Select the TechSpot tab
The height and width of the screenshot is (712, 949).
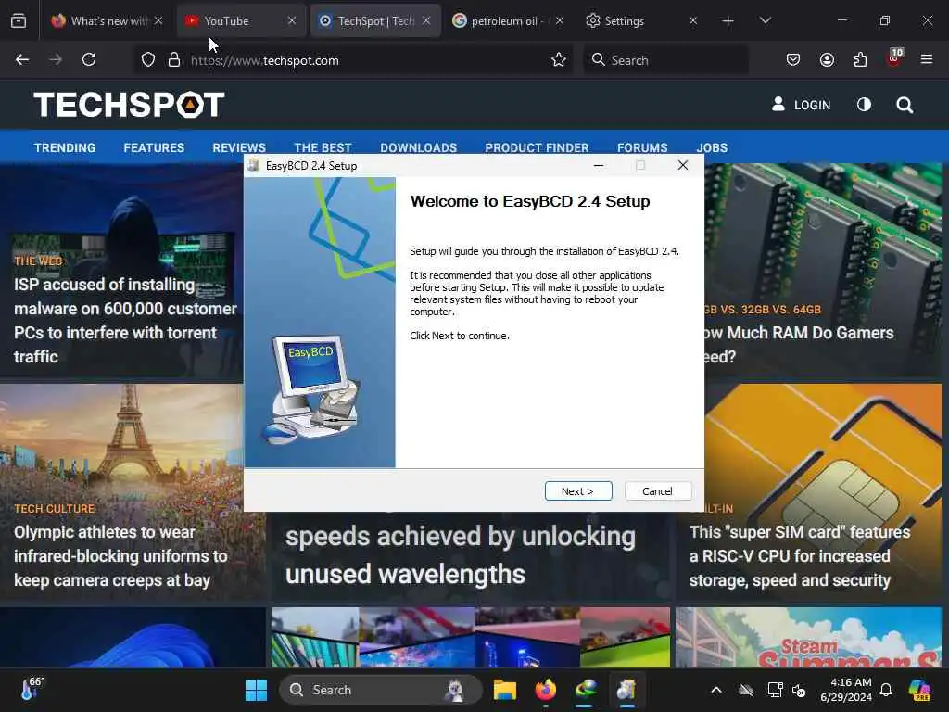(375, 21)
